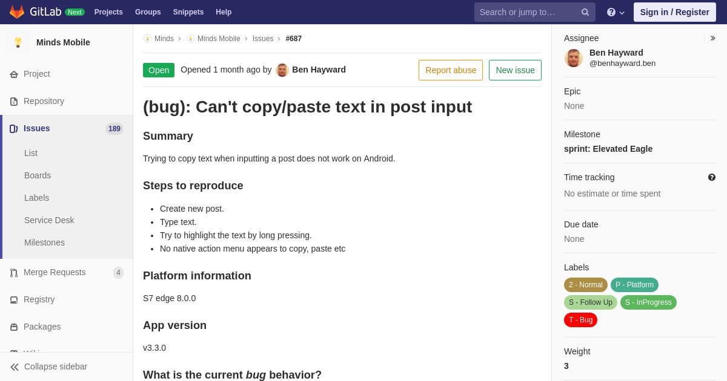The image size is (727, 381).
Task: Click the Sign in / Register button
Action: [675, 12]
